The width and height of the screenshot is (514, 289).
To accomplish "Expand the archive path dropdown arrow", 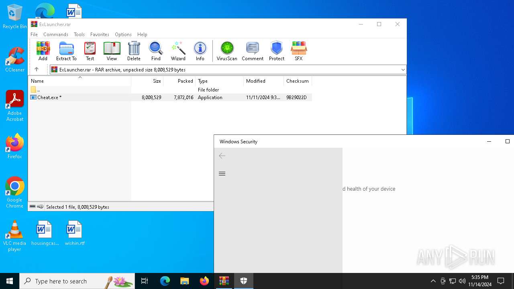I will pos(403,70).
